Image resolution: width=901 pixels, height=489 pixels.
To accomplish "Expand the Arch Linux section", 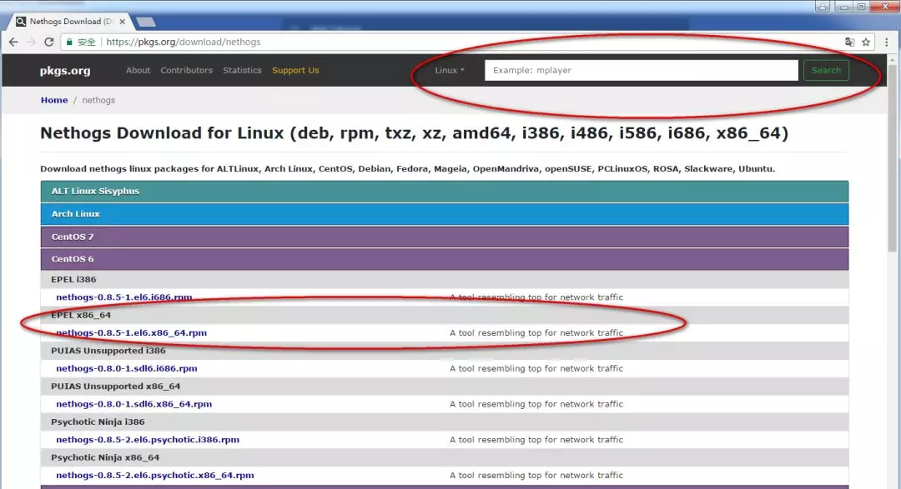I will [x=444, y=213].
